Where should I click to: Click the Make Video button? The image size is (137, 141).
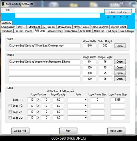(x=116, y=131)
